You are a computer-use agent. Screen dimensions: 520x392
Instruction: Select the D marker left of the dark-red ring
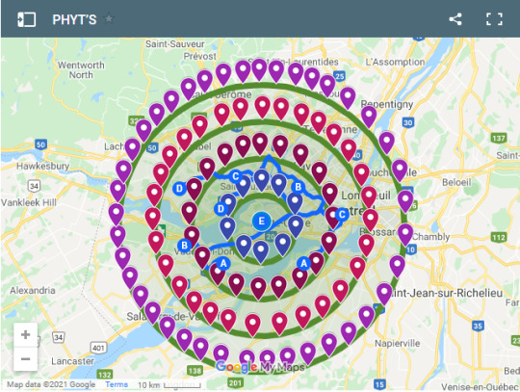click(179, 189)
